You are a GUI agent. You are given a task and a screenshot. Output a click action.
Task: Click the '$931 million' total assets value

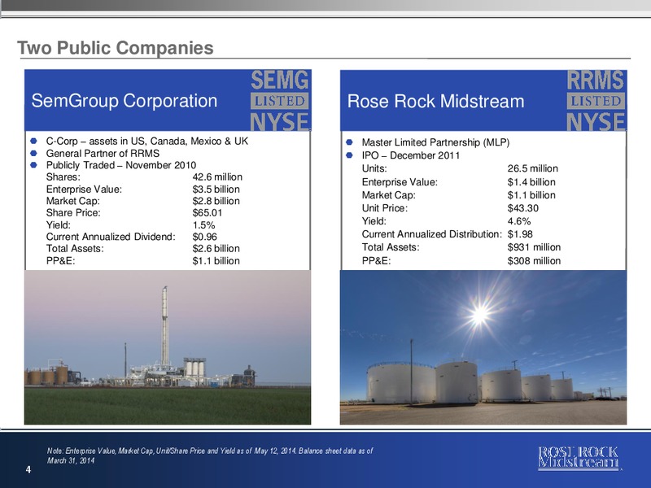click(534, 247)
